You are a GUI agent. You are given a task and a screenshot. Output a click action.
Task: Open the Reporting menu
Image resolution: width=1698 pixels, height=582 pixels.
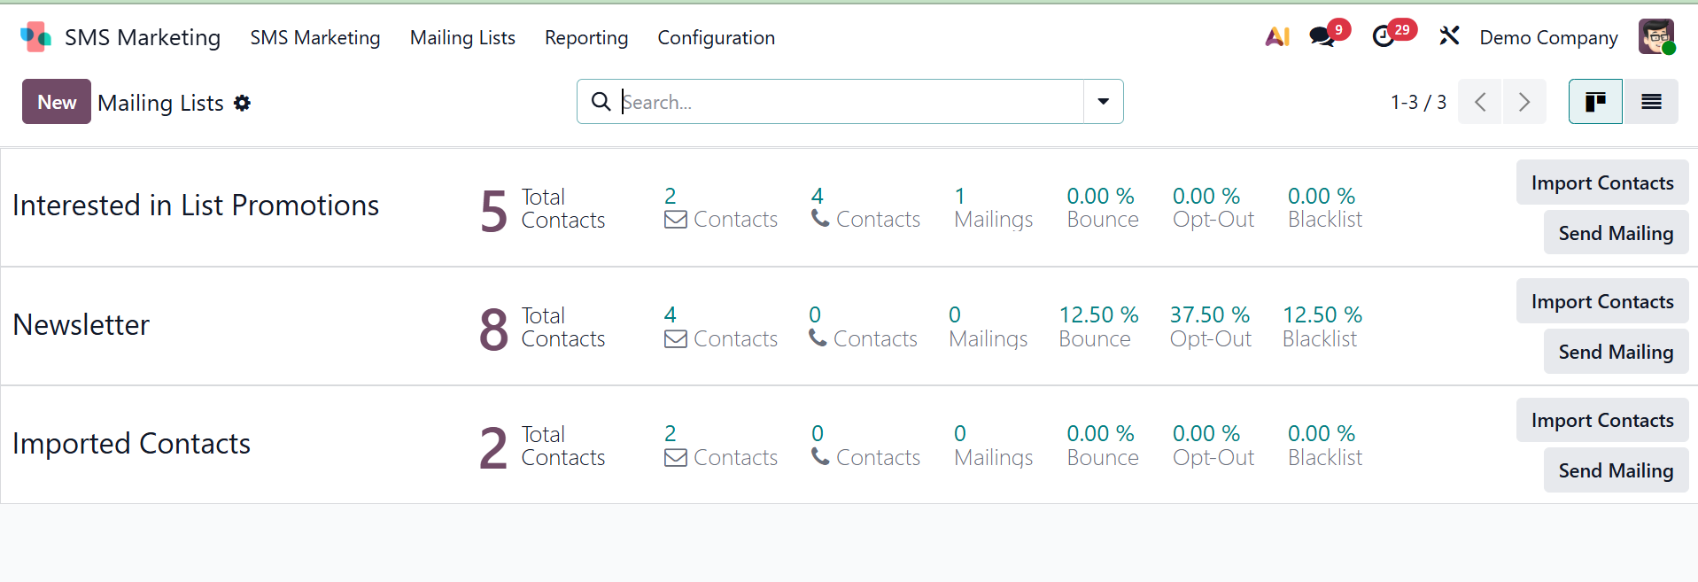click(x=586, y=37)
